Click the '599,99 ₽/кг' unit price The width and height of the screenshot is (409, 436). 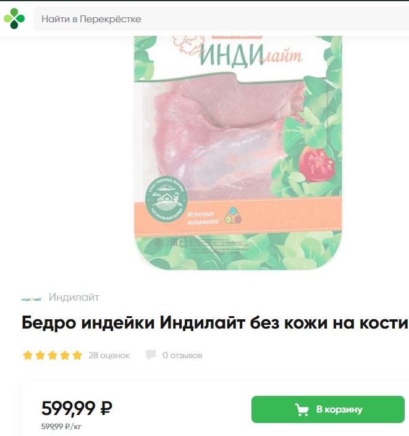(x=61, y=426)
